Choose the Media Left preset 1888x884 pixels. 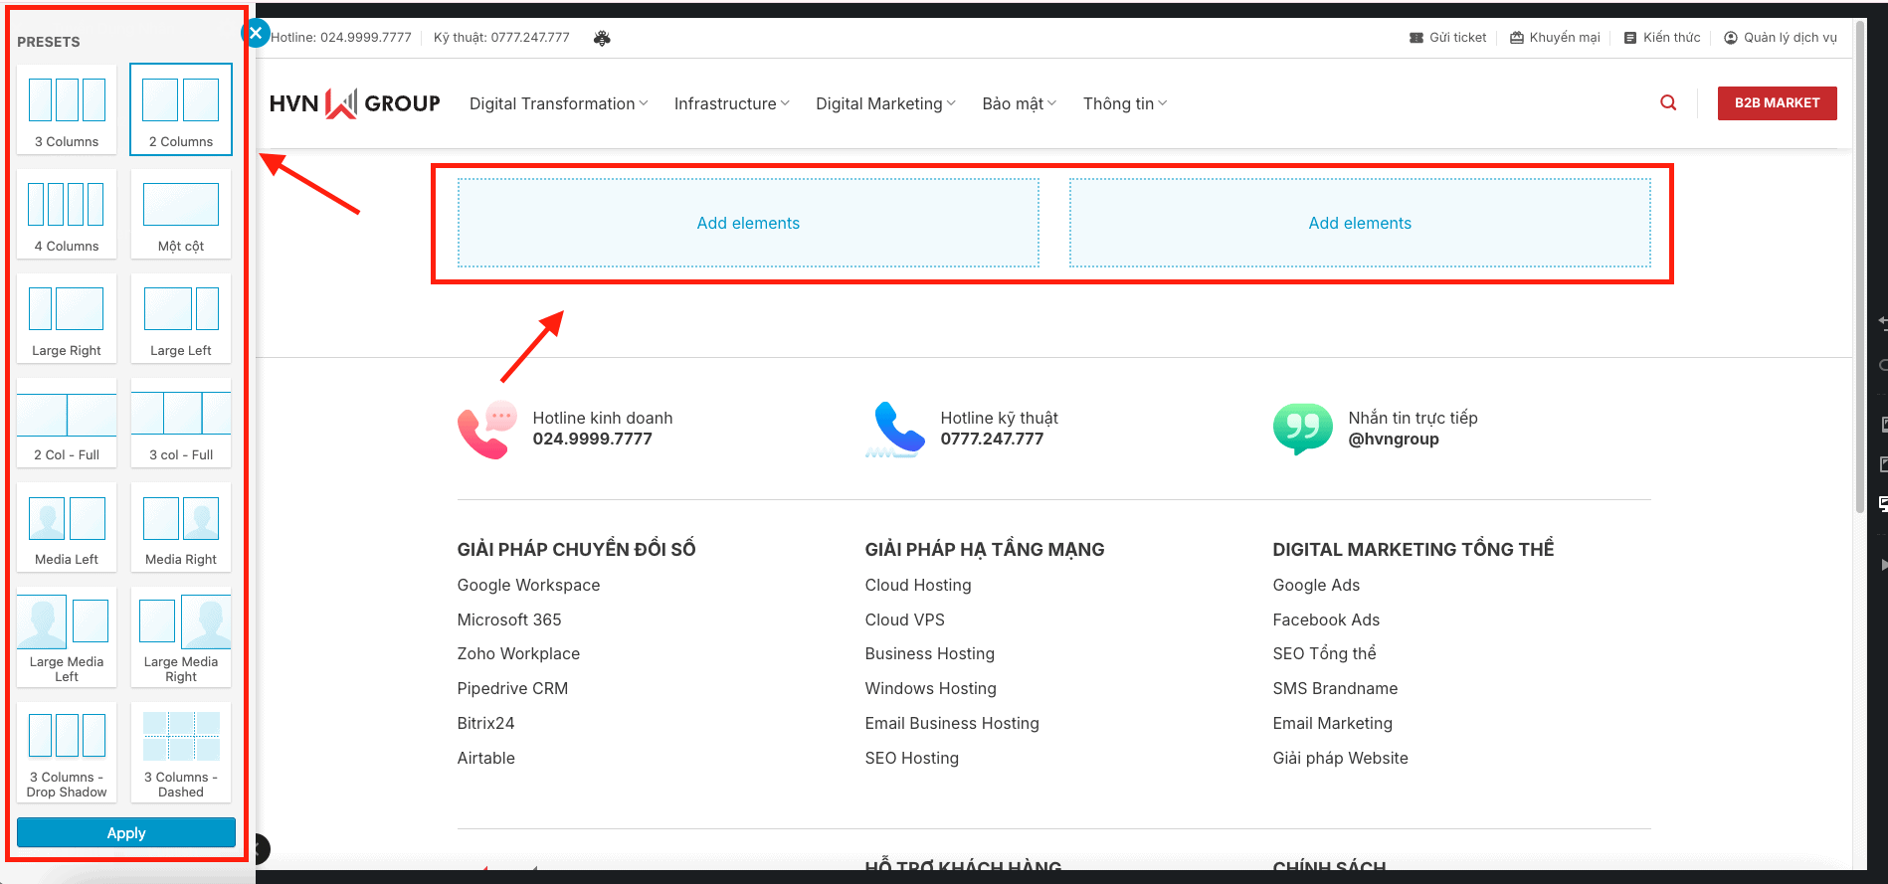tap(67, 527)
